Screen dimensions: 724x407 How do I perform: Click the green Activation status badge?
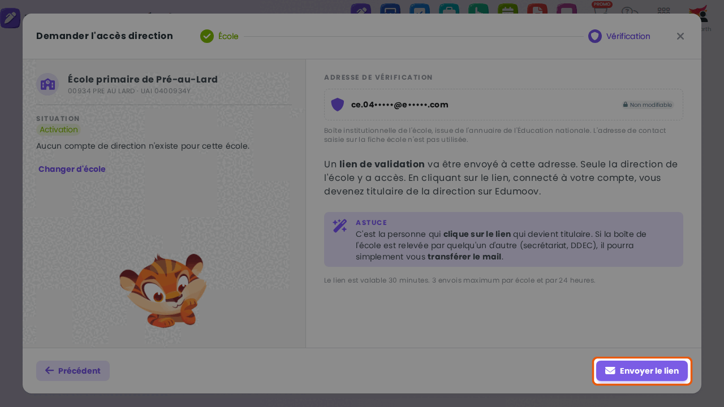[59, 129]
